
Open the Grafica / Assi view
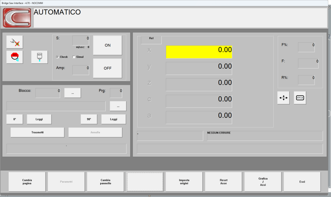point(263,182)
